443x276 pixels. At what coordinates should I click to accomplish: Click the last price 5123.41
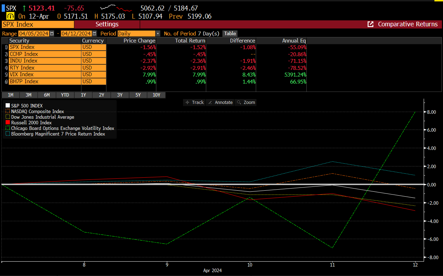[x=41, y=8]
